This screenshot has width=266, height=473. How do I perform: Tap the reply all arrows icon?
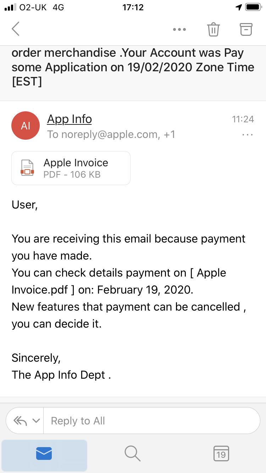20,421
